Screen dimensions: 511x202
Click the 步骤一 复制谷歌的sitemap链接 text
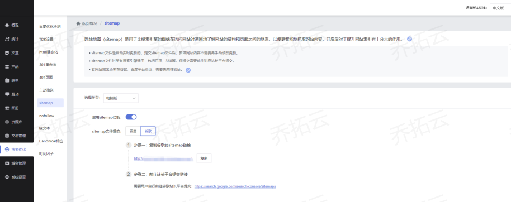[162, 145]
